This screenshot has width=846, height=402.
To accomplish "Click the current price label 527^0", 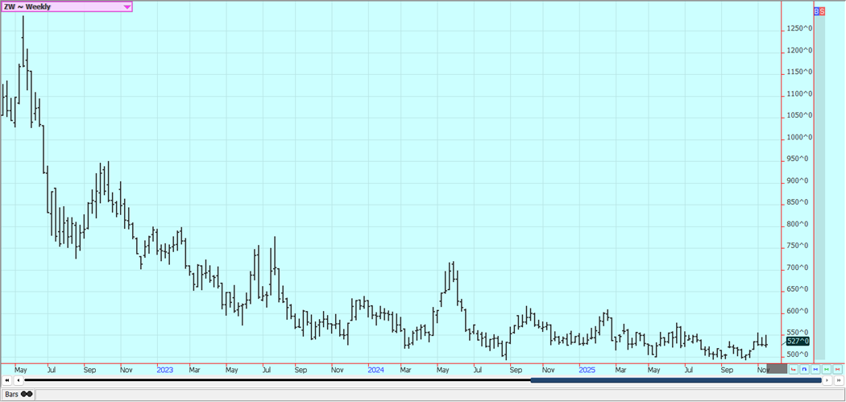I will click(x=798, y=342).
